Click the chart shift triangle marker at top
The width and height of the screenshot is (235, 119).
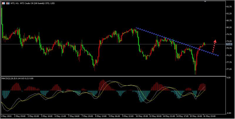[x=205, y=1]
